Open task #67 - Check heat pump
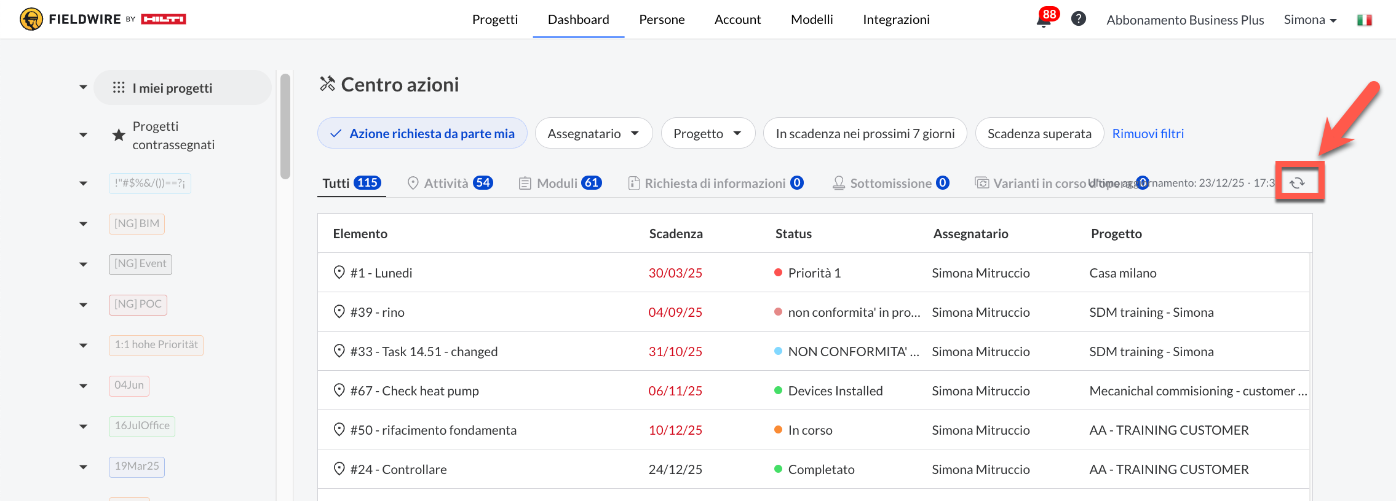The width and height of the screenshot is (1396, 501). [430, 390]
